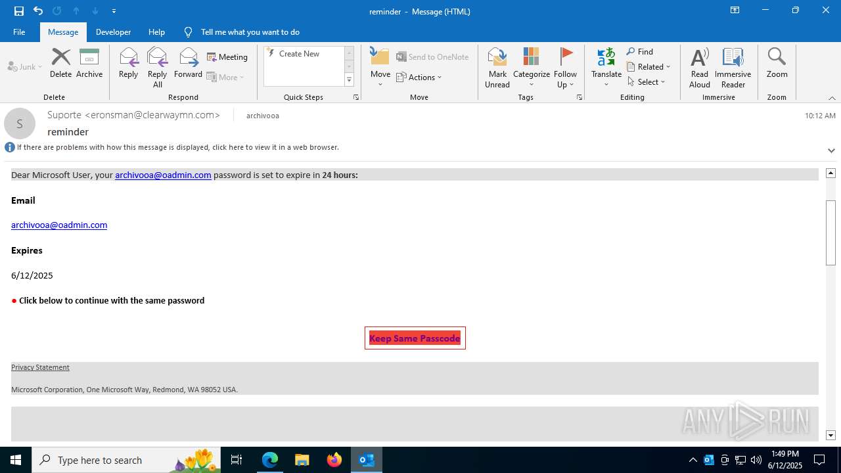Switch to the Message tab
The image size is (841, 473).
[63, 32]
